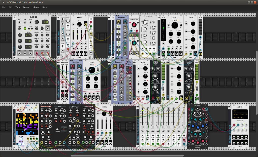Click the In jack on top-row Quantum
The height and width of the screenshot is (157, 258).
pos(118,21)
